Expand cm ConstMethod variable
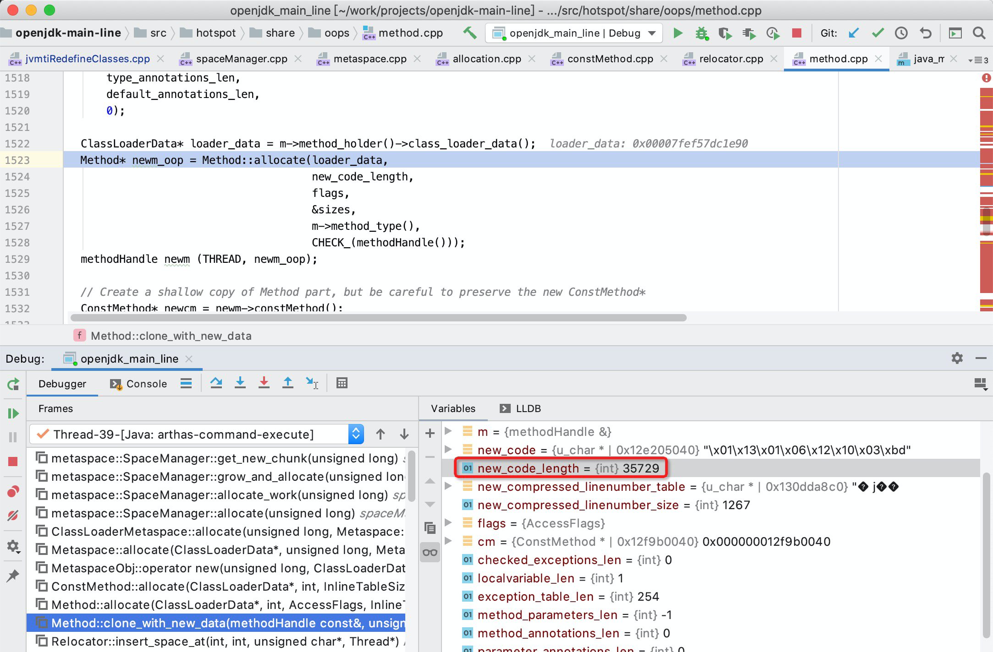This screenshot has width=993, height=652. click(449, 541)
